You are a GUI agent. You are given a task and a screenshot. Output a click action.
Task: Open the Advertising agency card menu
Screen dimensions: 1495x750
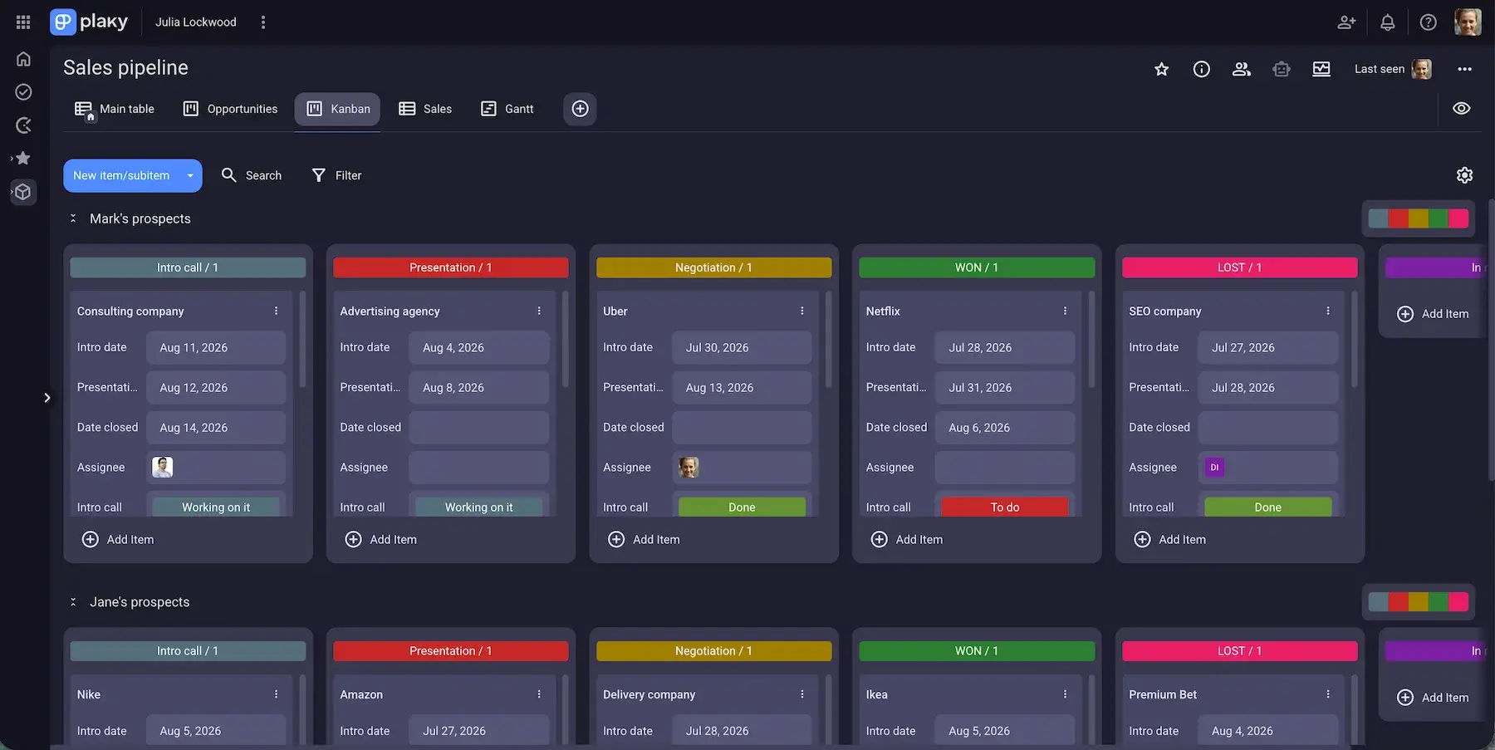pyautogui.click(x=539, y=311)
